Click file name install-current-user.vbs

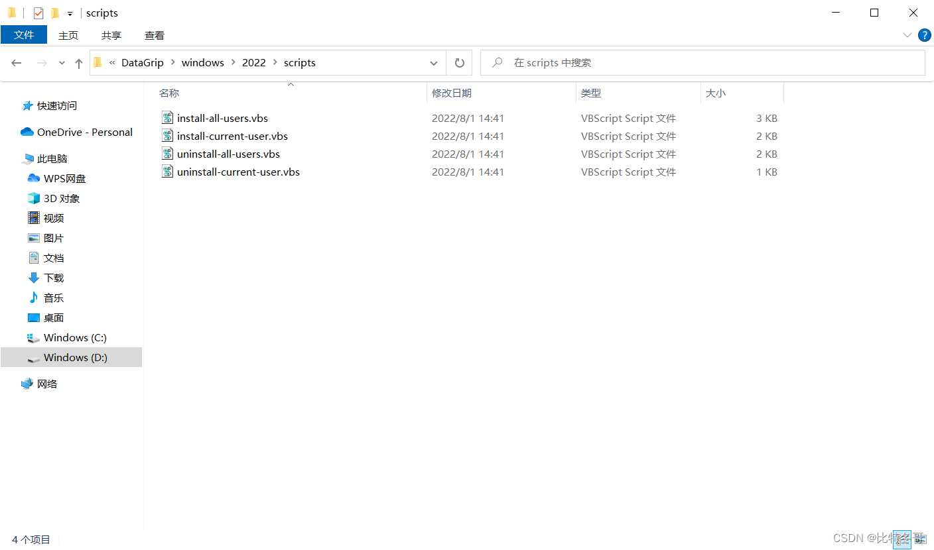click(x=232, y=137)
